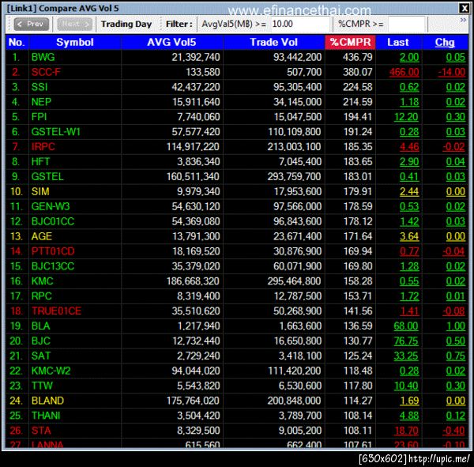
Task: Sort by the Last column header
Action: (x=398, y=42)
